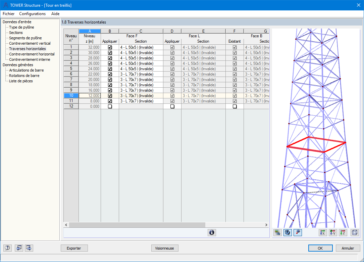This screenshot has height=262, width=364.
Task: Open the Aide menu
Action: tap(55, 14)
